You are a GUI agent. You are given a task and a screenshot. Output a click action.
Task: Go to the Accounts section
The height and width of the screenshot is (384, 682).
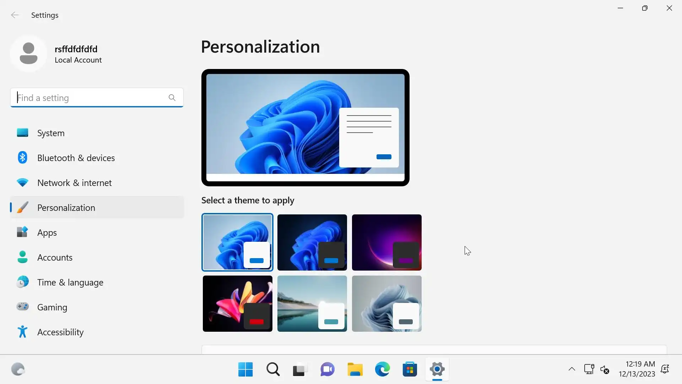(55, 257)
